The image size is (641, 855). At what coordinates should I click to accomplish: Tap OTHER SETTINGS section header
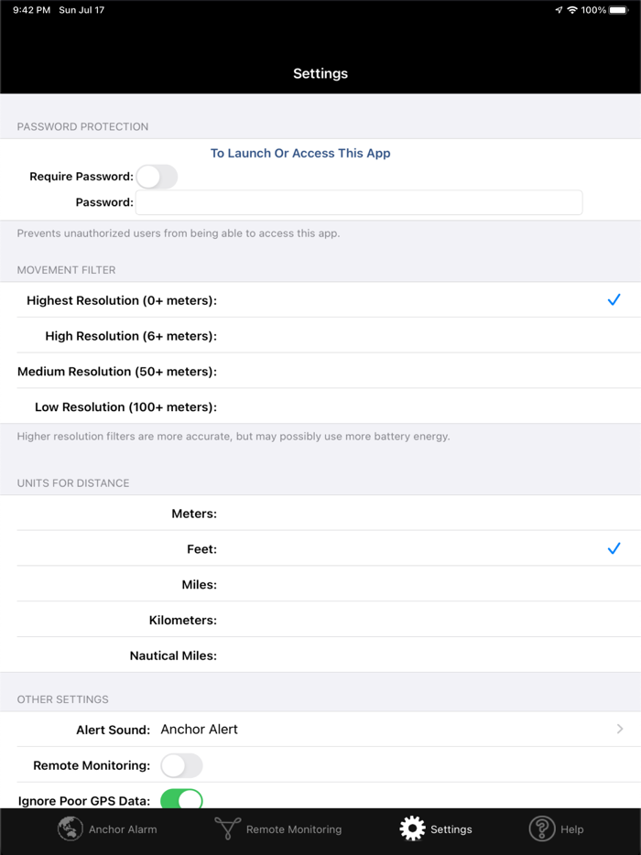click(63, 699)
